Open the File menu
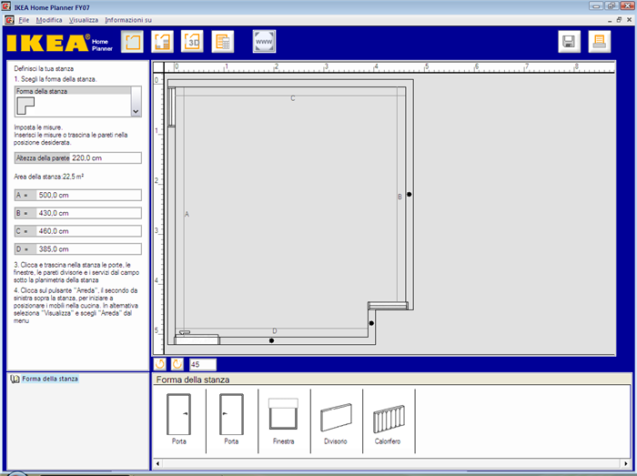The image size is (637, 476). click(x=24, y=20)
